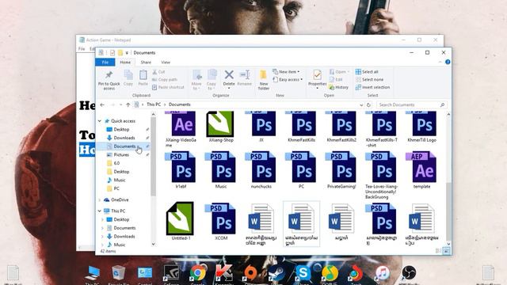The height and width of the screenshot is (285, 507).
Task: Open file History from the ribbon
Action: (x=338, y=87)
